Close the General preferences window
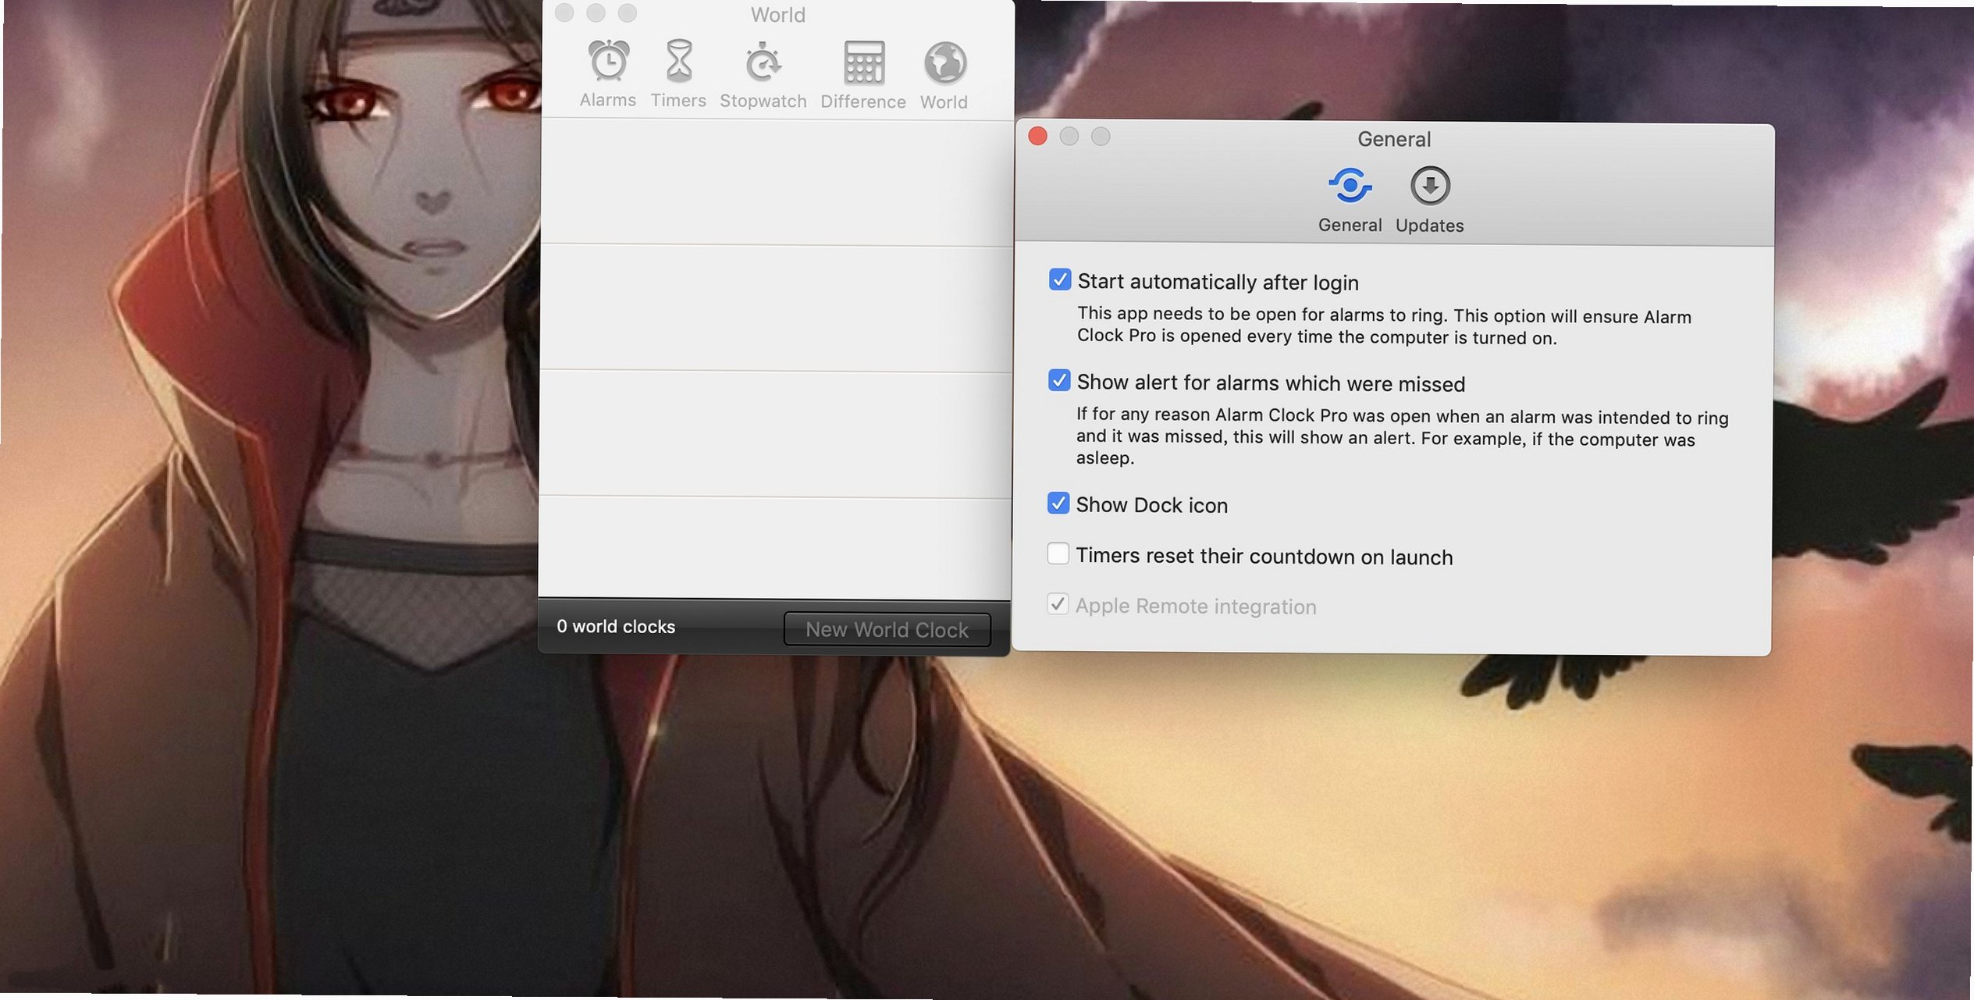This screenshot has width=1974, height=1000. [x=1038, y=137]
